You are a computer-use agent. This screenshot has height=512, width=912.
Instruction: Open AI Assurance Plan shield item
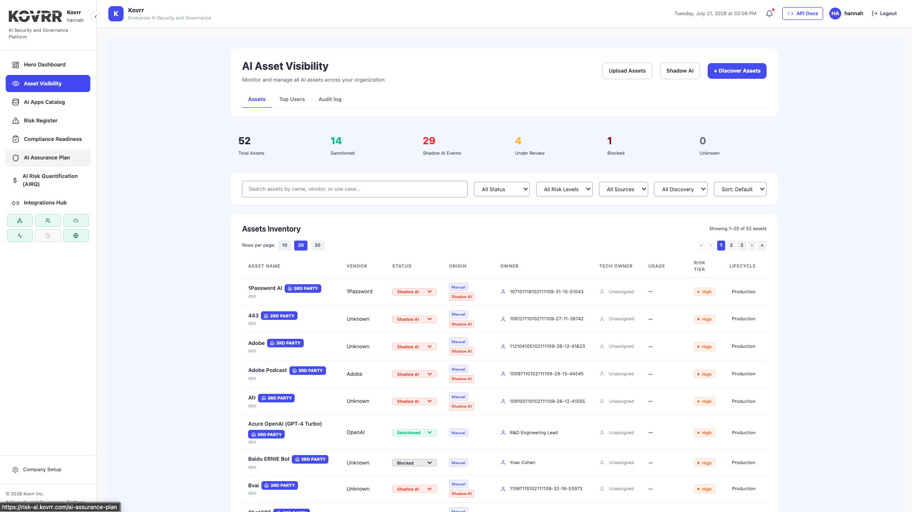48,158
